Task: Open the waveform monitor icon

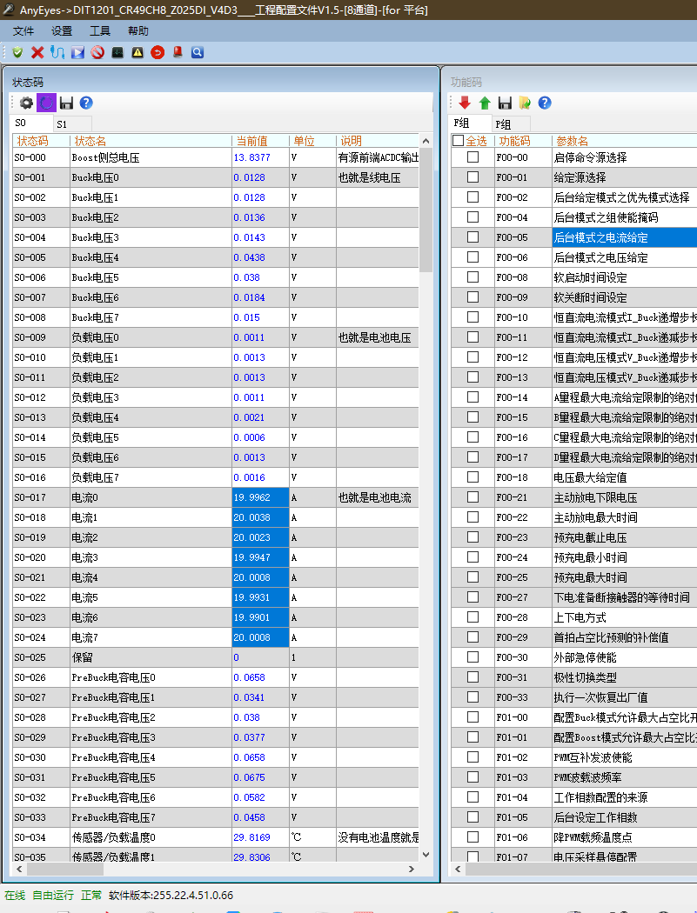Action: coord(117,52)
